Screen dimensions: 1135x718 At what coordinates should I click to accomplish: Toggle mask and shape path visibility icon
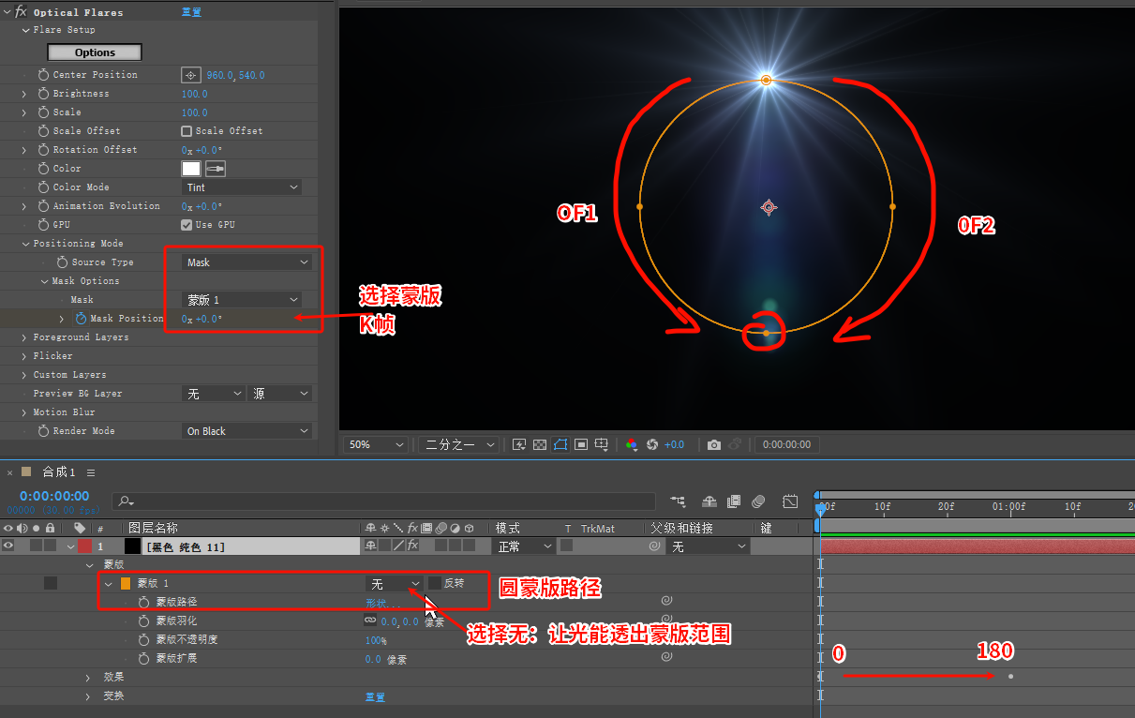tap(560, 444)
